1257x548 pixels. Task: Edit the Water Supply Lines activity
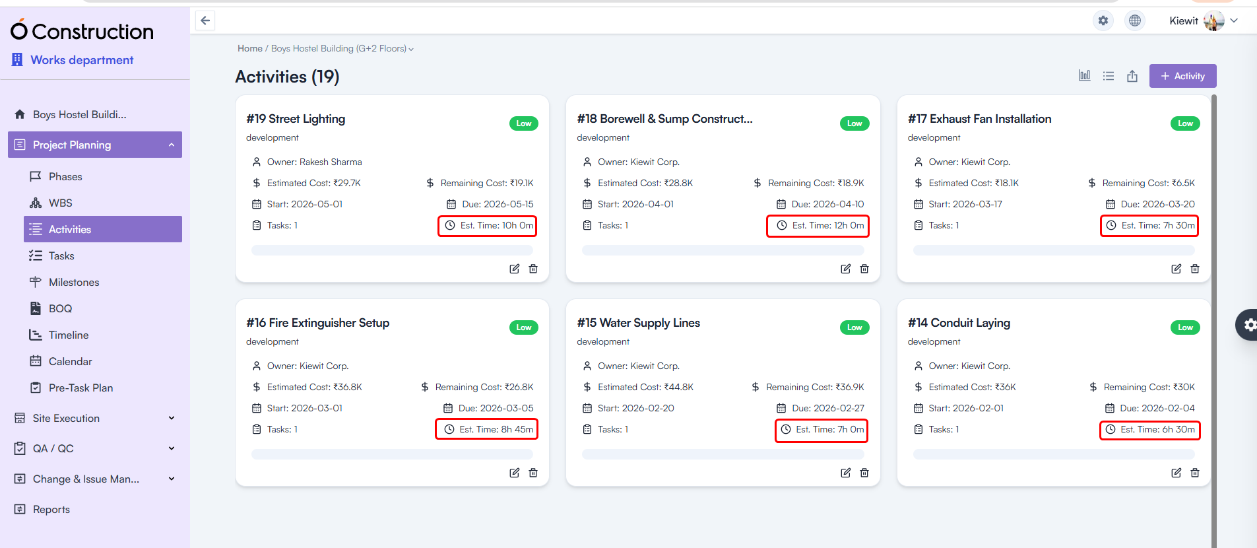pos(845,473)
